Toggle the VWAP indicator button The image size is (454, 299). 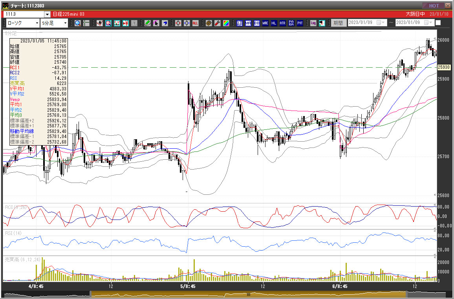coord(240,23)
